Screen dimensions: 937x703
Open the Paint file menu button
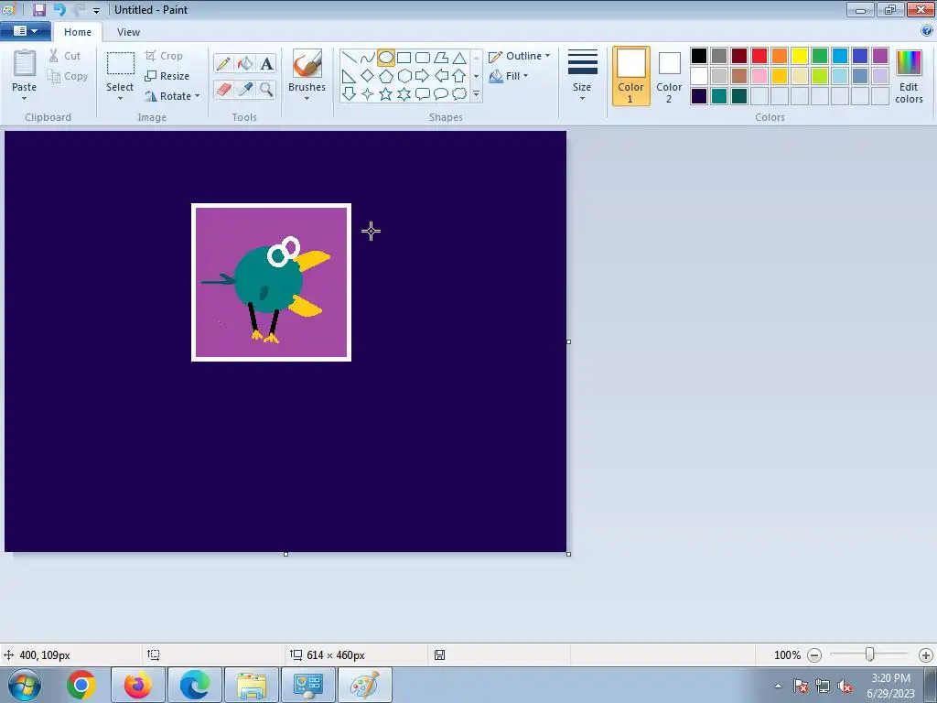click(25, 31)
